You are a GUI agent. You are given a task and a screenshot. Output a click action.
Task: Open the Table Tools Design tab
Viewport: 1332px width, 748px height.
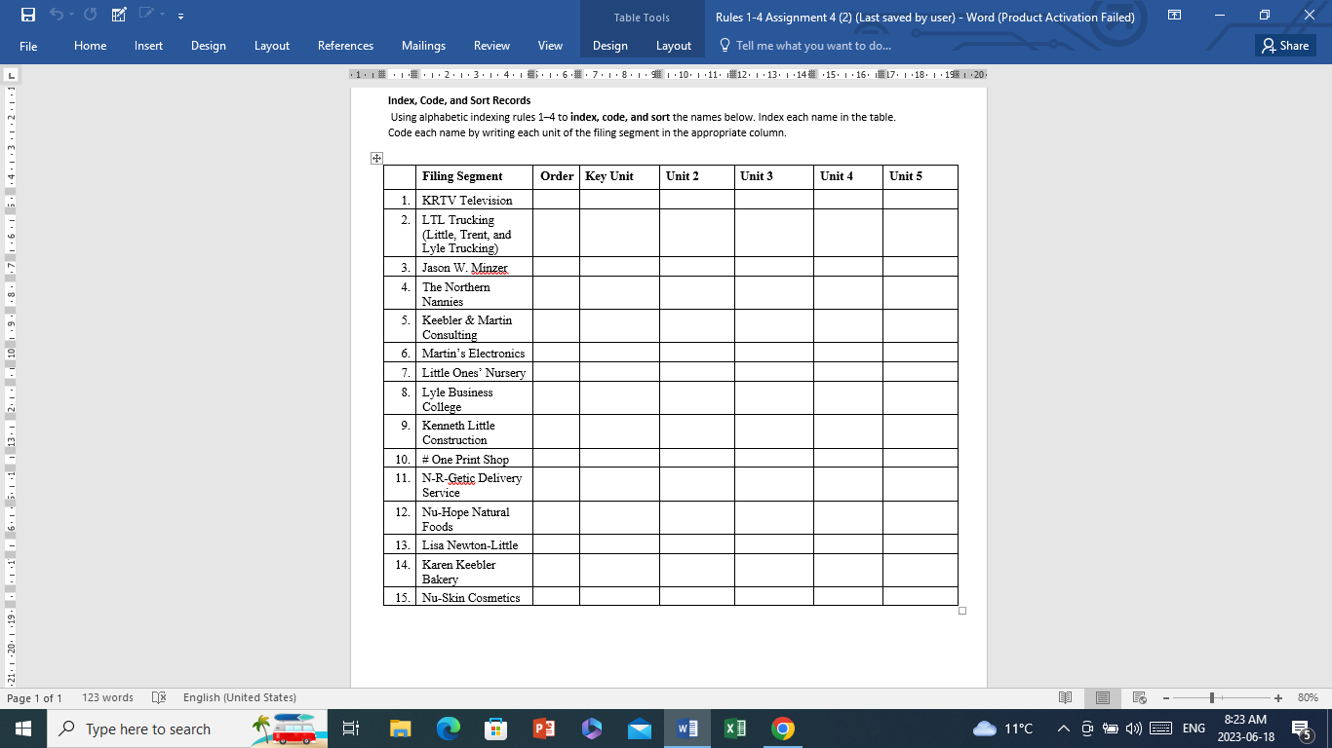(x=609, y=46)
